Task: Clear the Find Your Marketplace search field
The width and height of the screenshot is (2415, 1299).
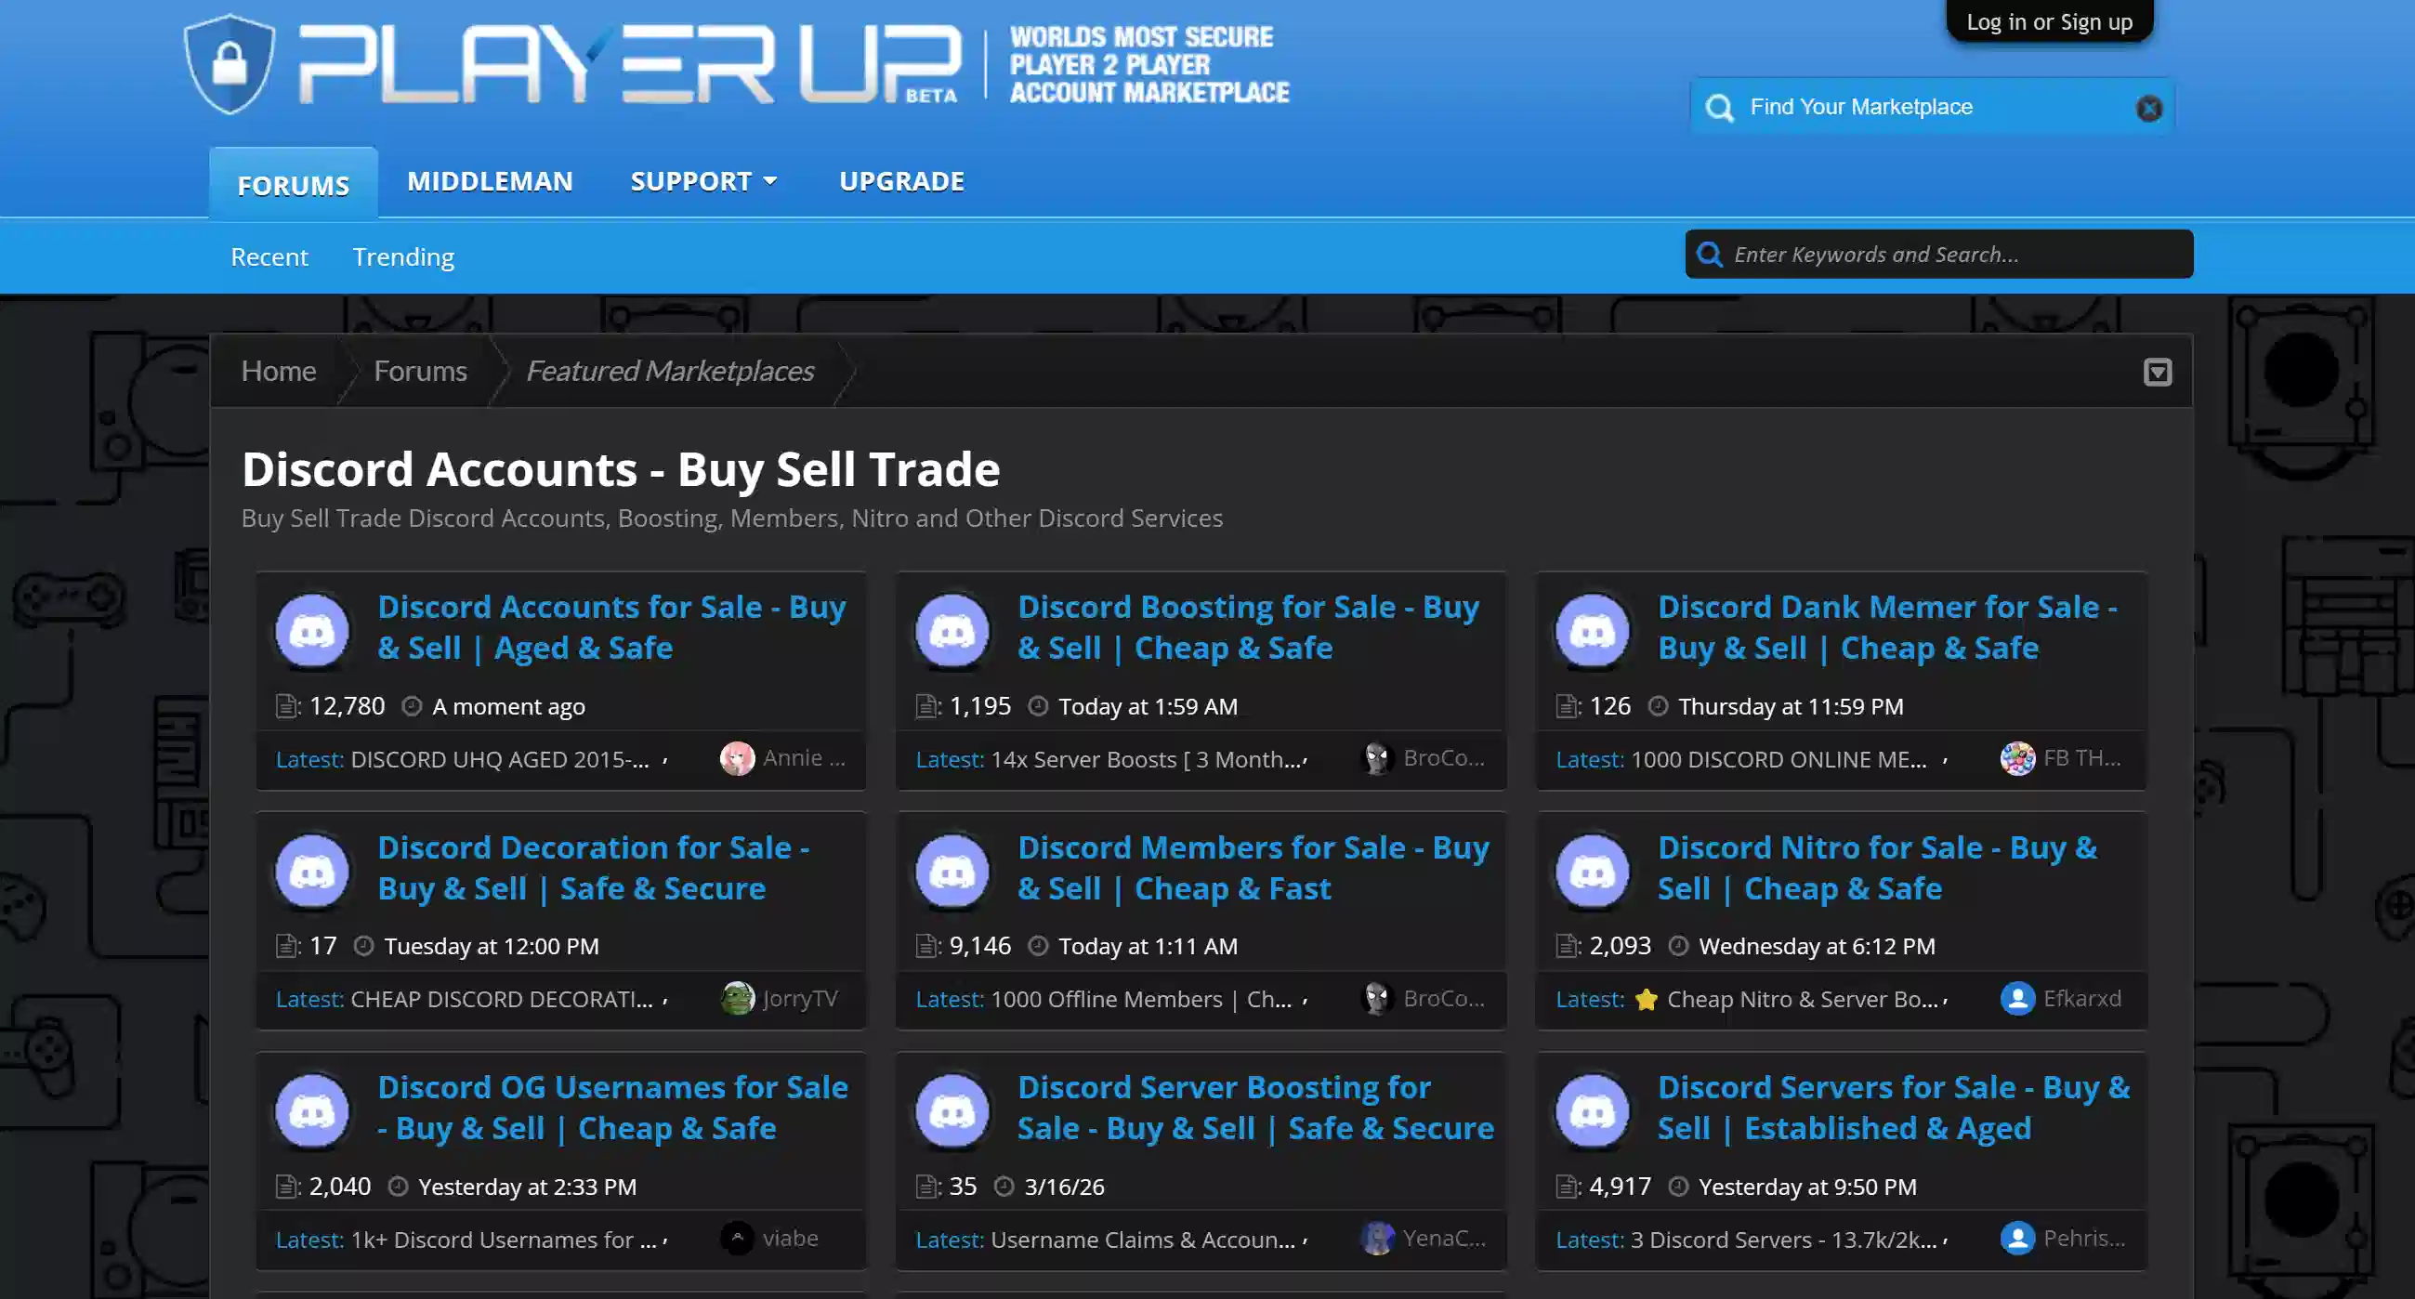Action: pos(2148,107)
